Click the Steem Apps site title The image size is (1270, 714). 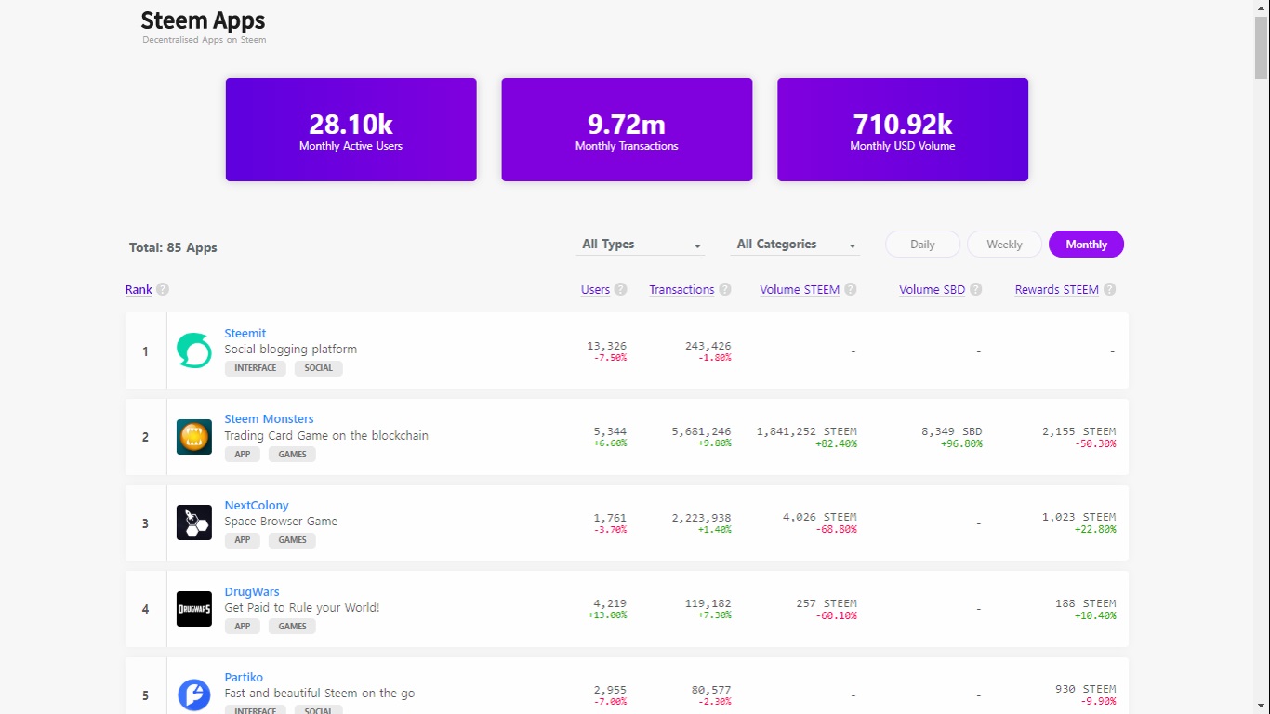[x=203, y=20]
